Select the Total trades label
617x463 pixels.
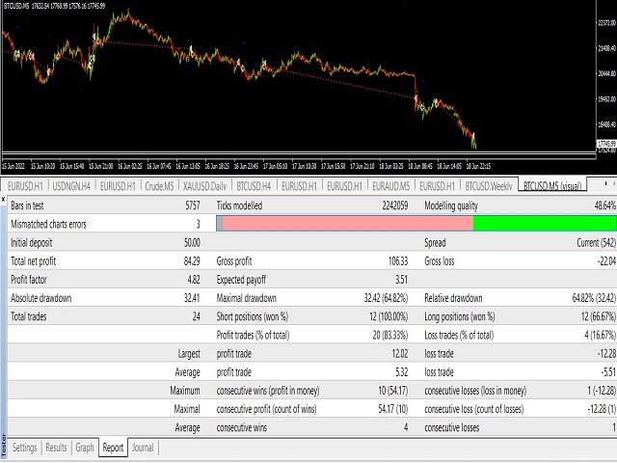[x=29, y=316]
